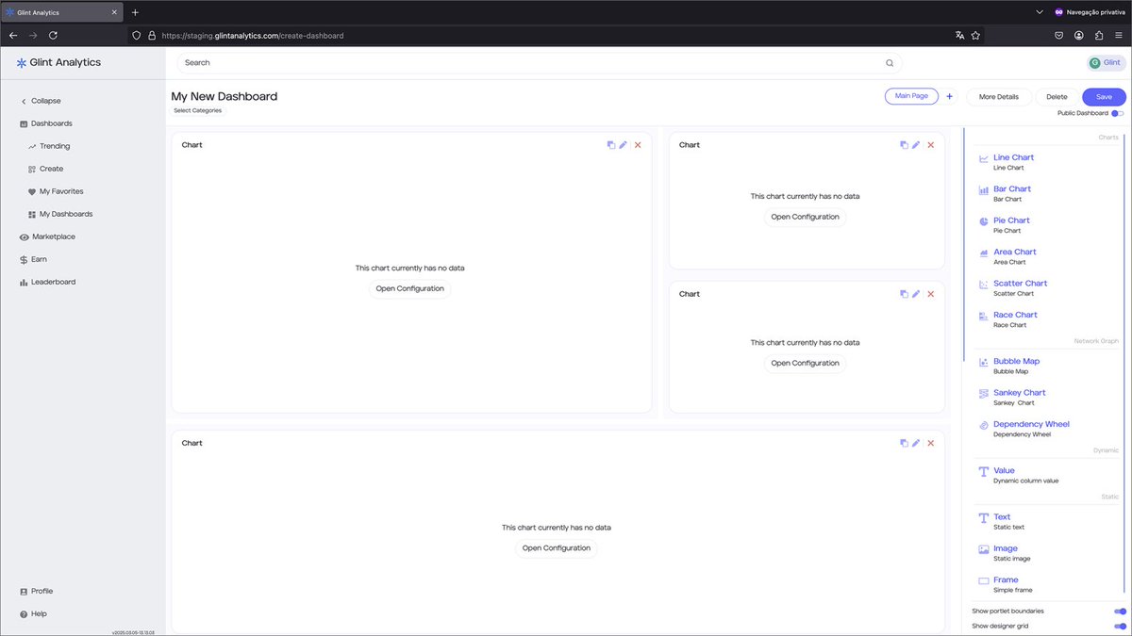Click the Dependency Wheel icon
1132x636 pixels.
click(x=984, y=425)
